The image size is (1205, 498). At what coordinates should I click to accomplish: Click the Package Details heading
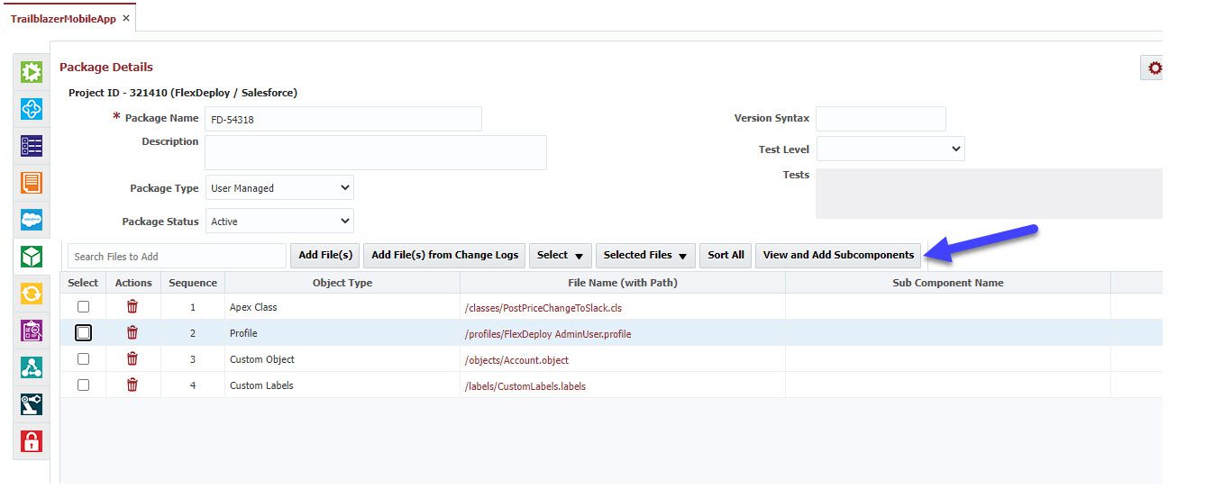[106, 67]
